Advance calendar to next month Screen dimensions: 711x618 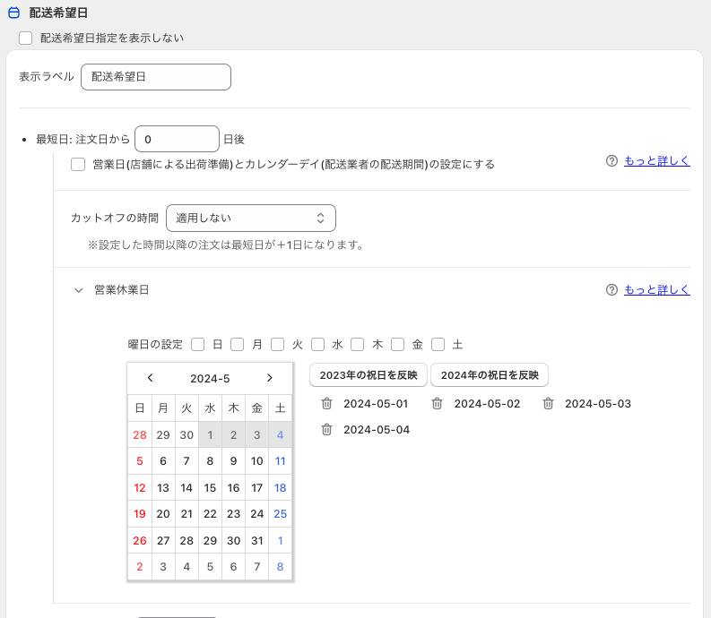coord(269,377)
